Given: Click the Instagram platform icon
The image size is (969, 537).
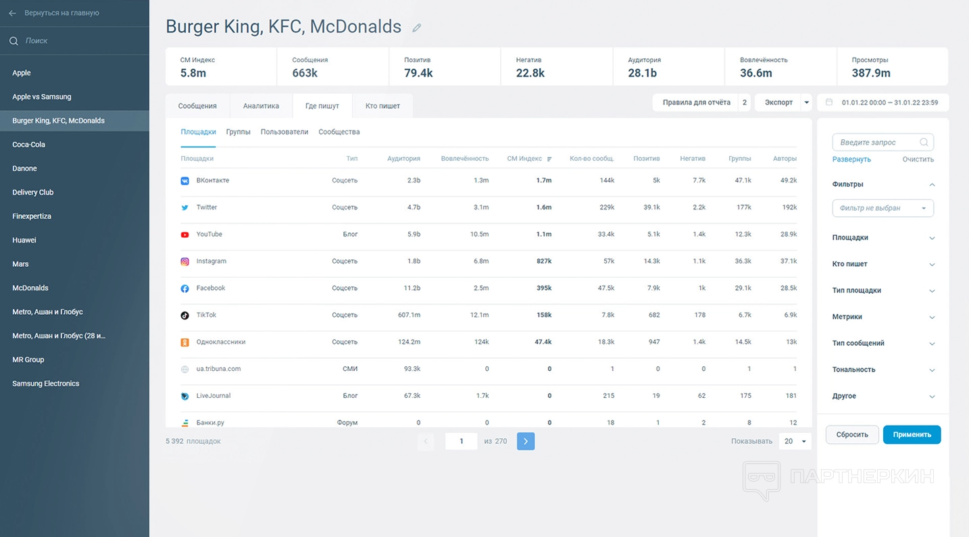Looking at the screenshot, I should pyautogui.click(x=184, y=261).
